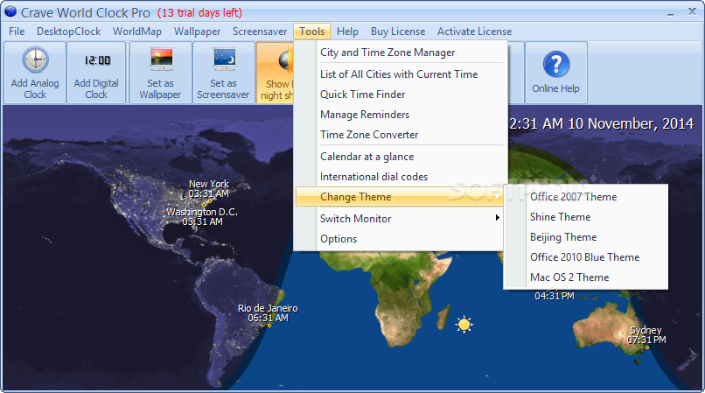Click Activate License in menu bar
Screen dimensions: 705x393
pos(474,32)
